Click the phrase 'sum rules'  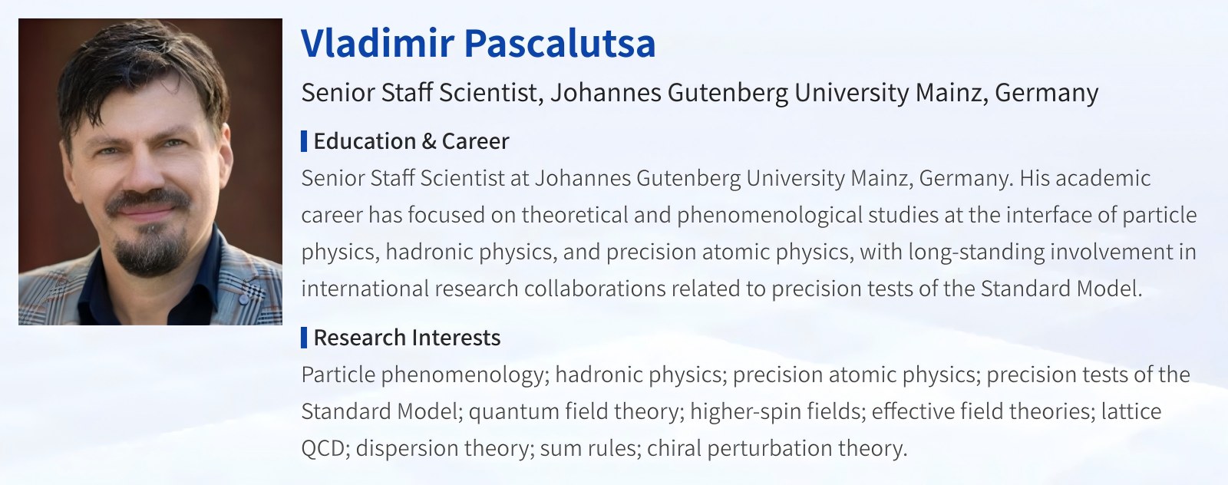[x=589, y=448]
